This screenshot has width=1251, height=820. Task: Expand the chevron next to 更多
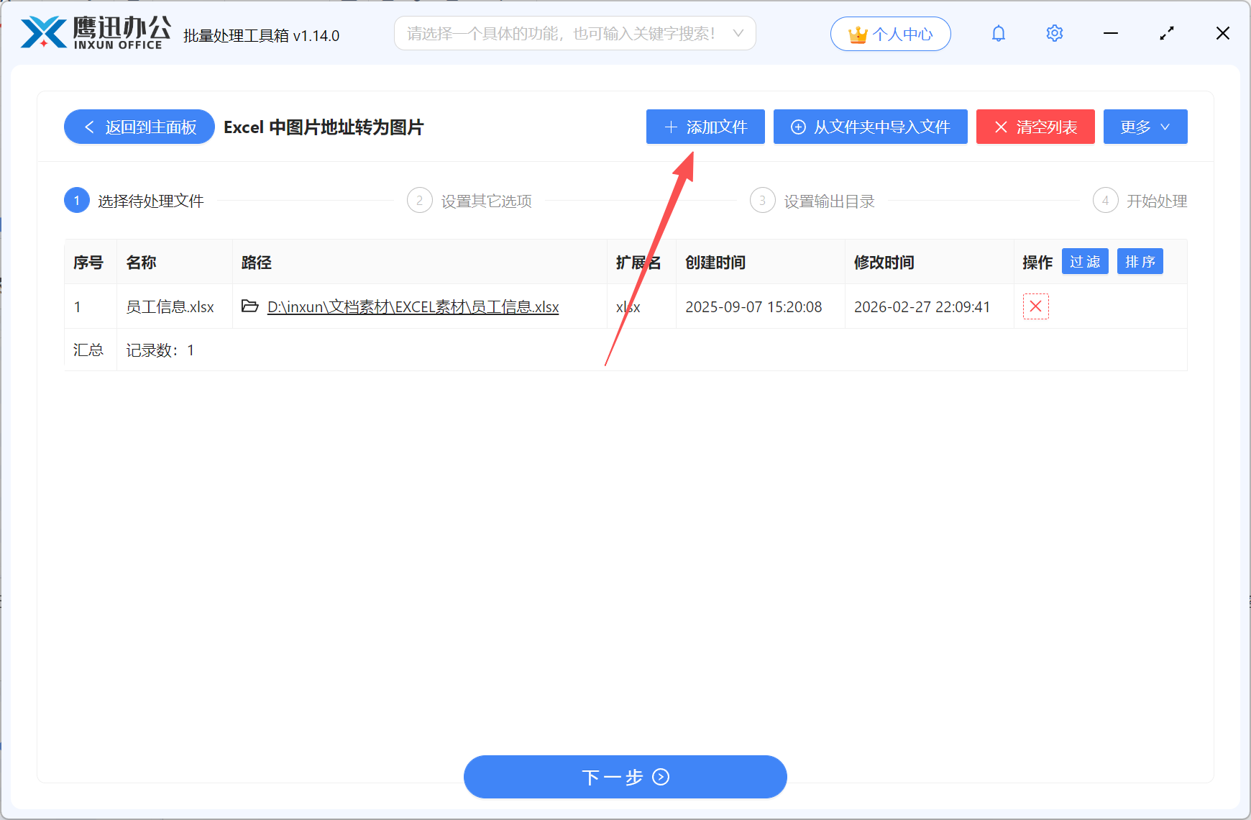1163,127
